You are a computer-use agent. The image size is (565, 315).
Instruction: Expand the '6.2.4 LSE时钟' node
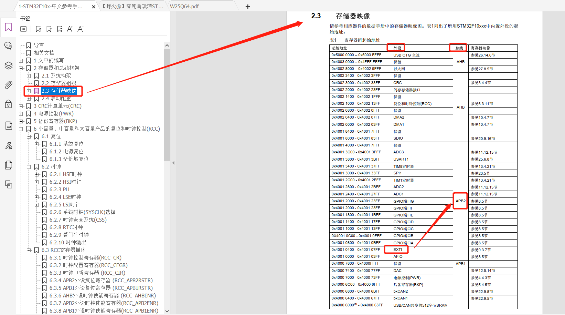coord(36,197)
